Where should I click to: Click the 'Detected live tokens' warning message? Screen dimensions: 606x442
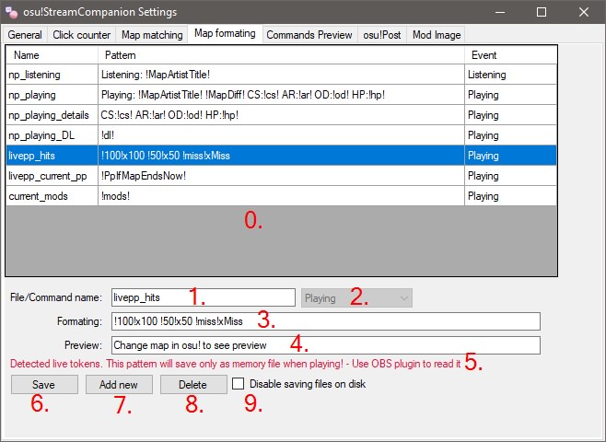tap(236, 364)
